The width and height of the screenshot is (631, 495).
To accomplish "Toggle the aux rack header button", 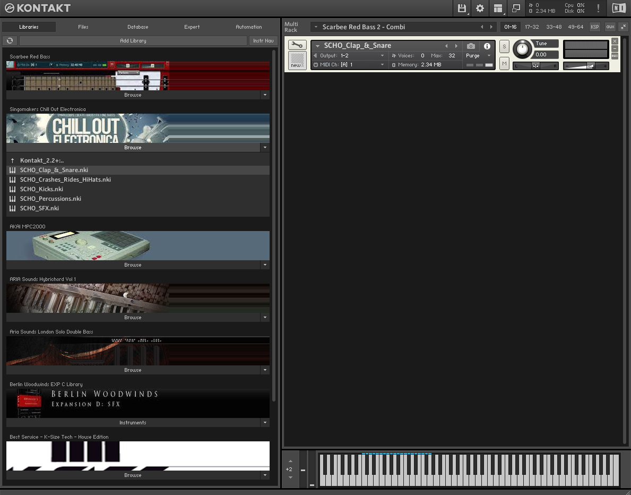I will click(610, 27).
